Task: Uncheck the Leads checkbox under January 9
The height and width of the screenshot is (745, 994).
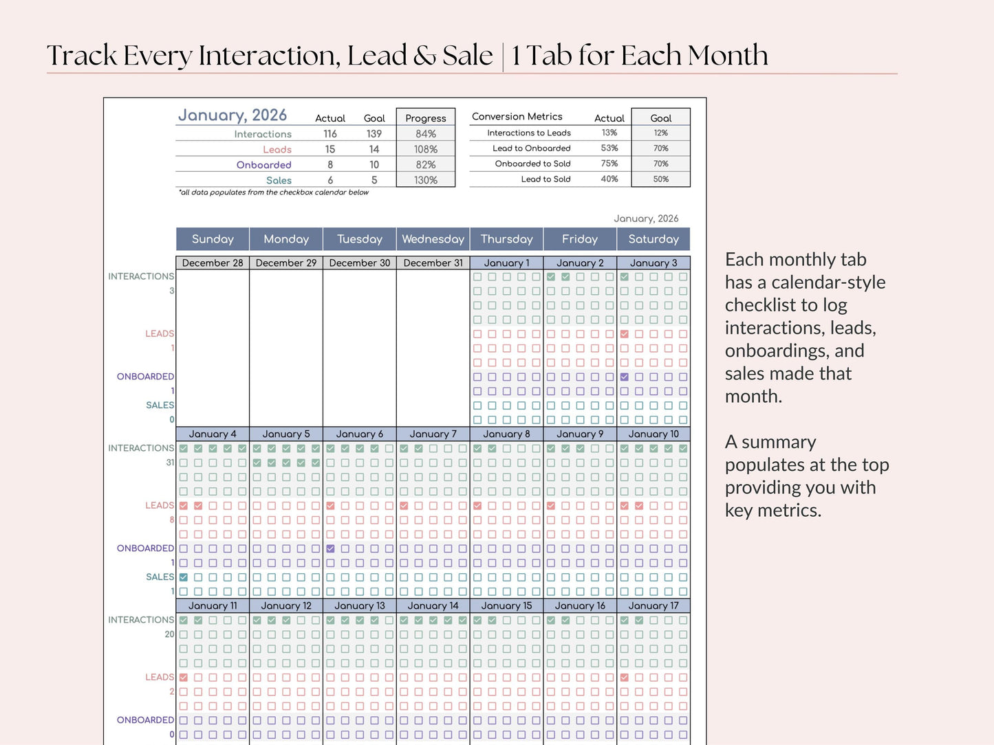Action: coord(551,506)
